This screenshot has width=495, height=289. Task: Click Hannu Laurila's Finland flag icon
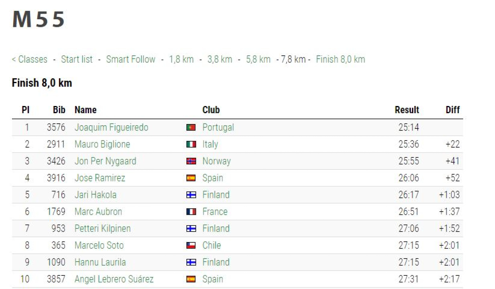(x=191, y=263)
